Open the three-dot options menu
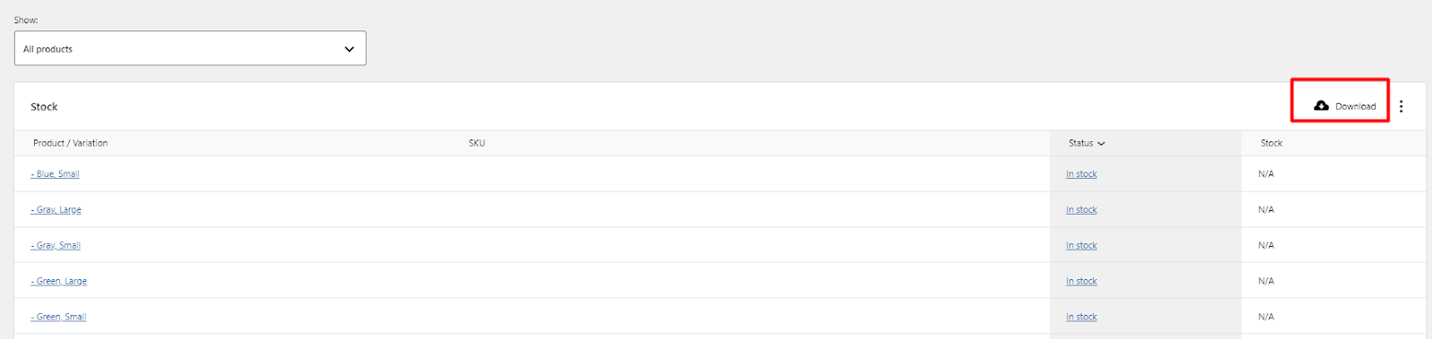 1401,106
